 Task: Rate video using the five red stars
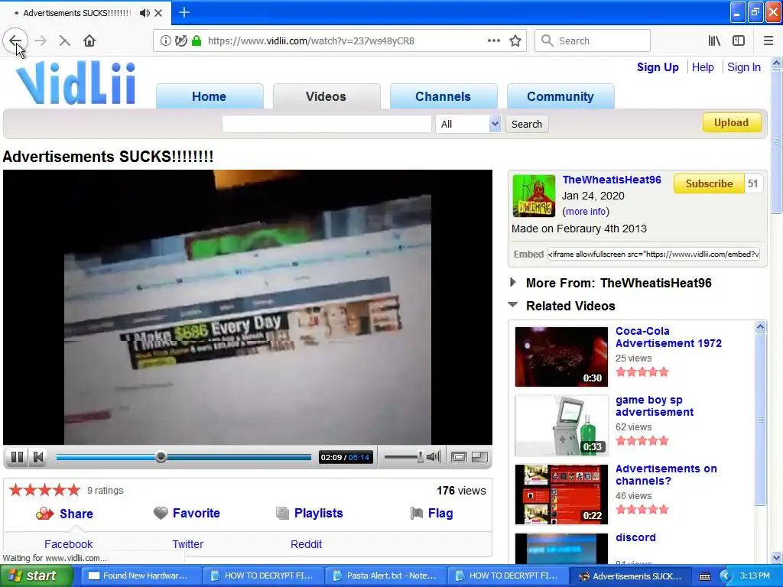pos(44,490)
